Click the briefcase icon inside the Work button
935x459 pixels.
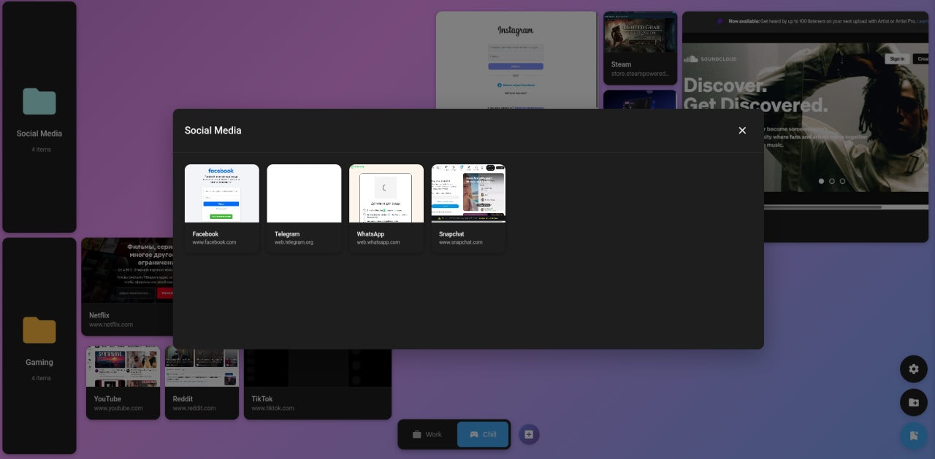[416, 434]
